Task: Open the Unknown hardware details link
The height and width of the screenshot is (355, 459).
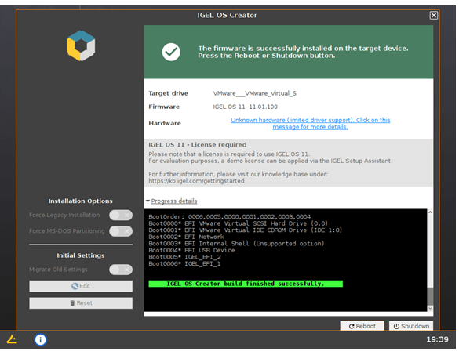Action: point(310,123)
